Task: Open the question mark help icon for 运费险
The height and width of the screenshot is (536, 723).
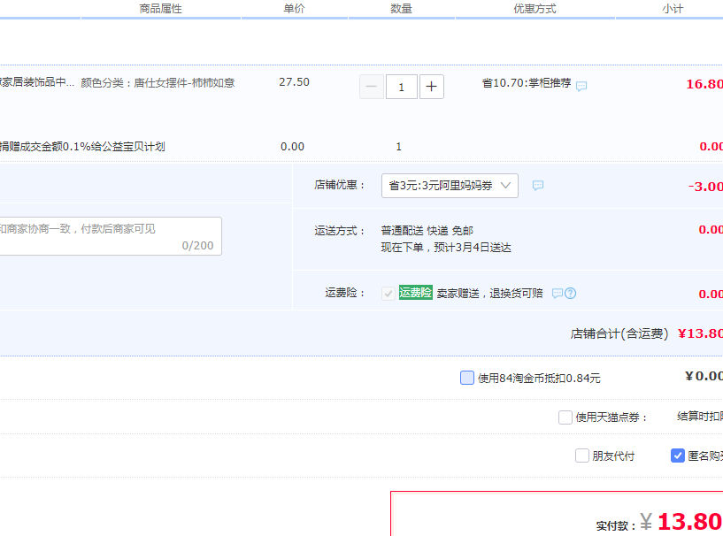Action: click(x=571, y=293)
